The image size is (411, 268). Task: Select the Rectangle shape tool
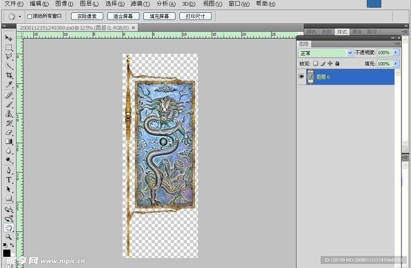[x=9, y=198]
